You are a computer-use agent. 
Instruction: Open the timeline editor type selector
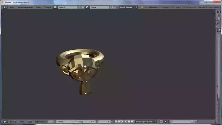6,122
